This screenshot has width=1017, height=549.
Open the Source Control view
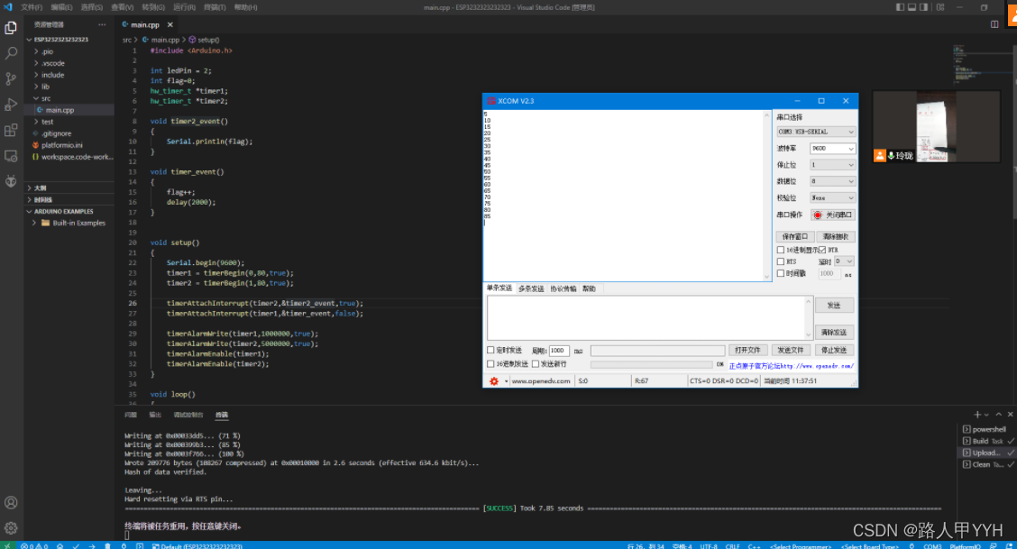click(x=11, y=79)
